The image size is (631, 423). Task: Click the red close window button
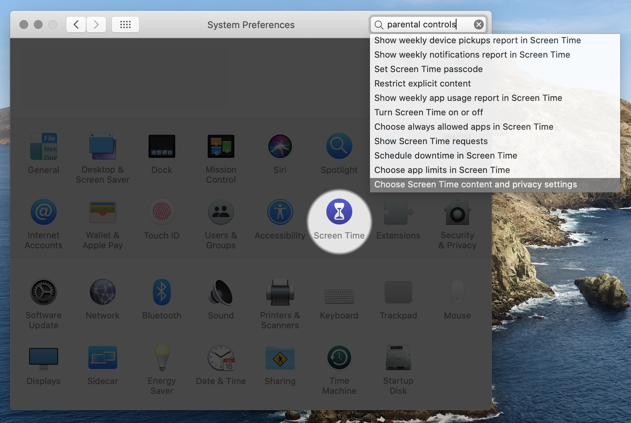point(24,25)
